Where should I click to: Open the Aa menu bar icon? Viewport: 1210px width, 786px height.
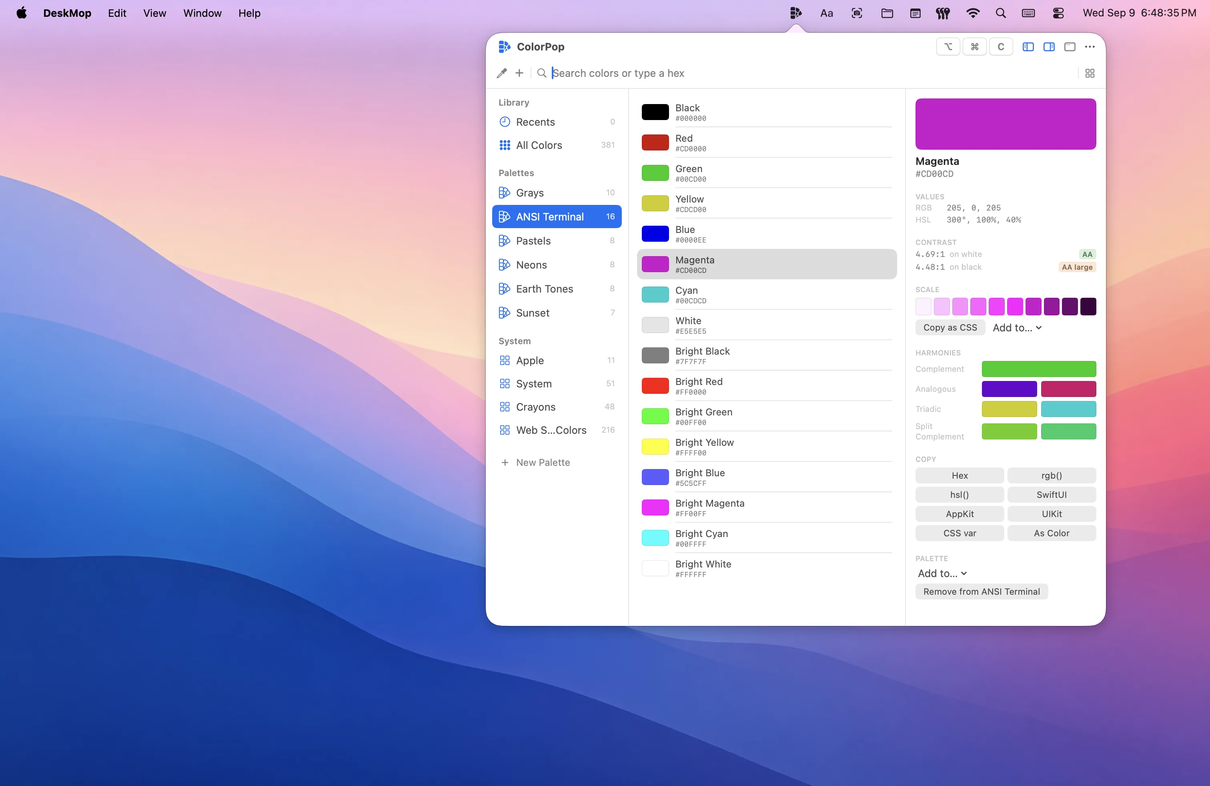click(x=826, y=13)
